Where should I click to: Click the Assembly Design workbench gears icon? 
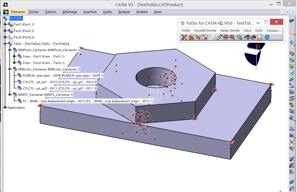coord(292,21)
